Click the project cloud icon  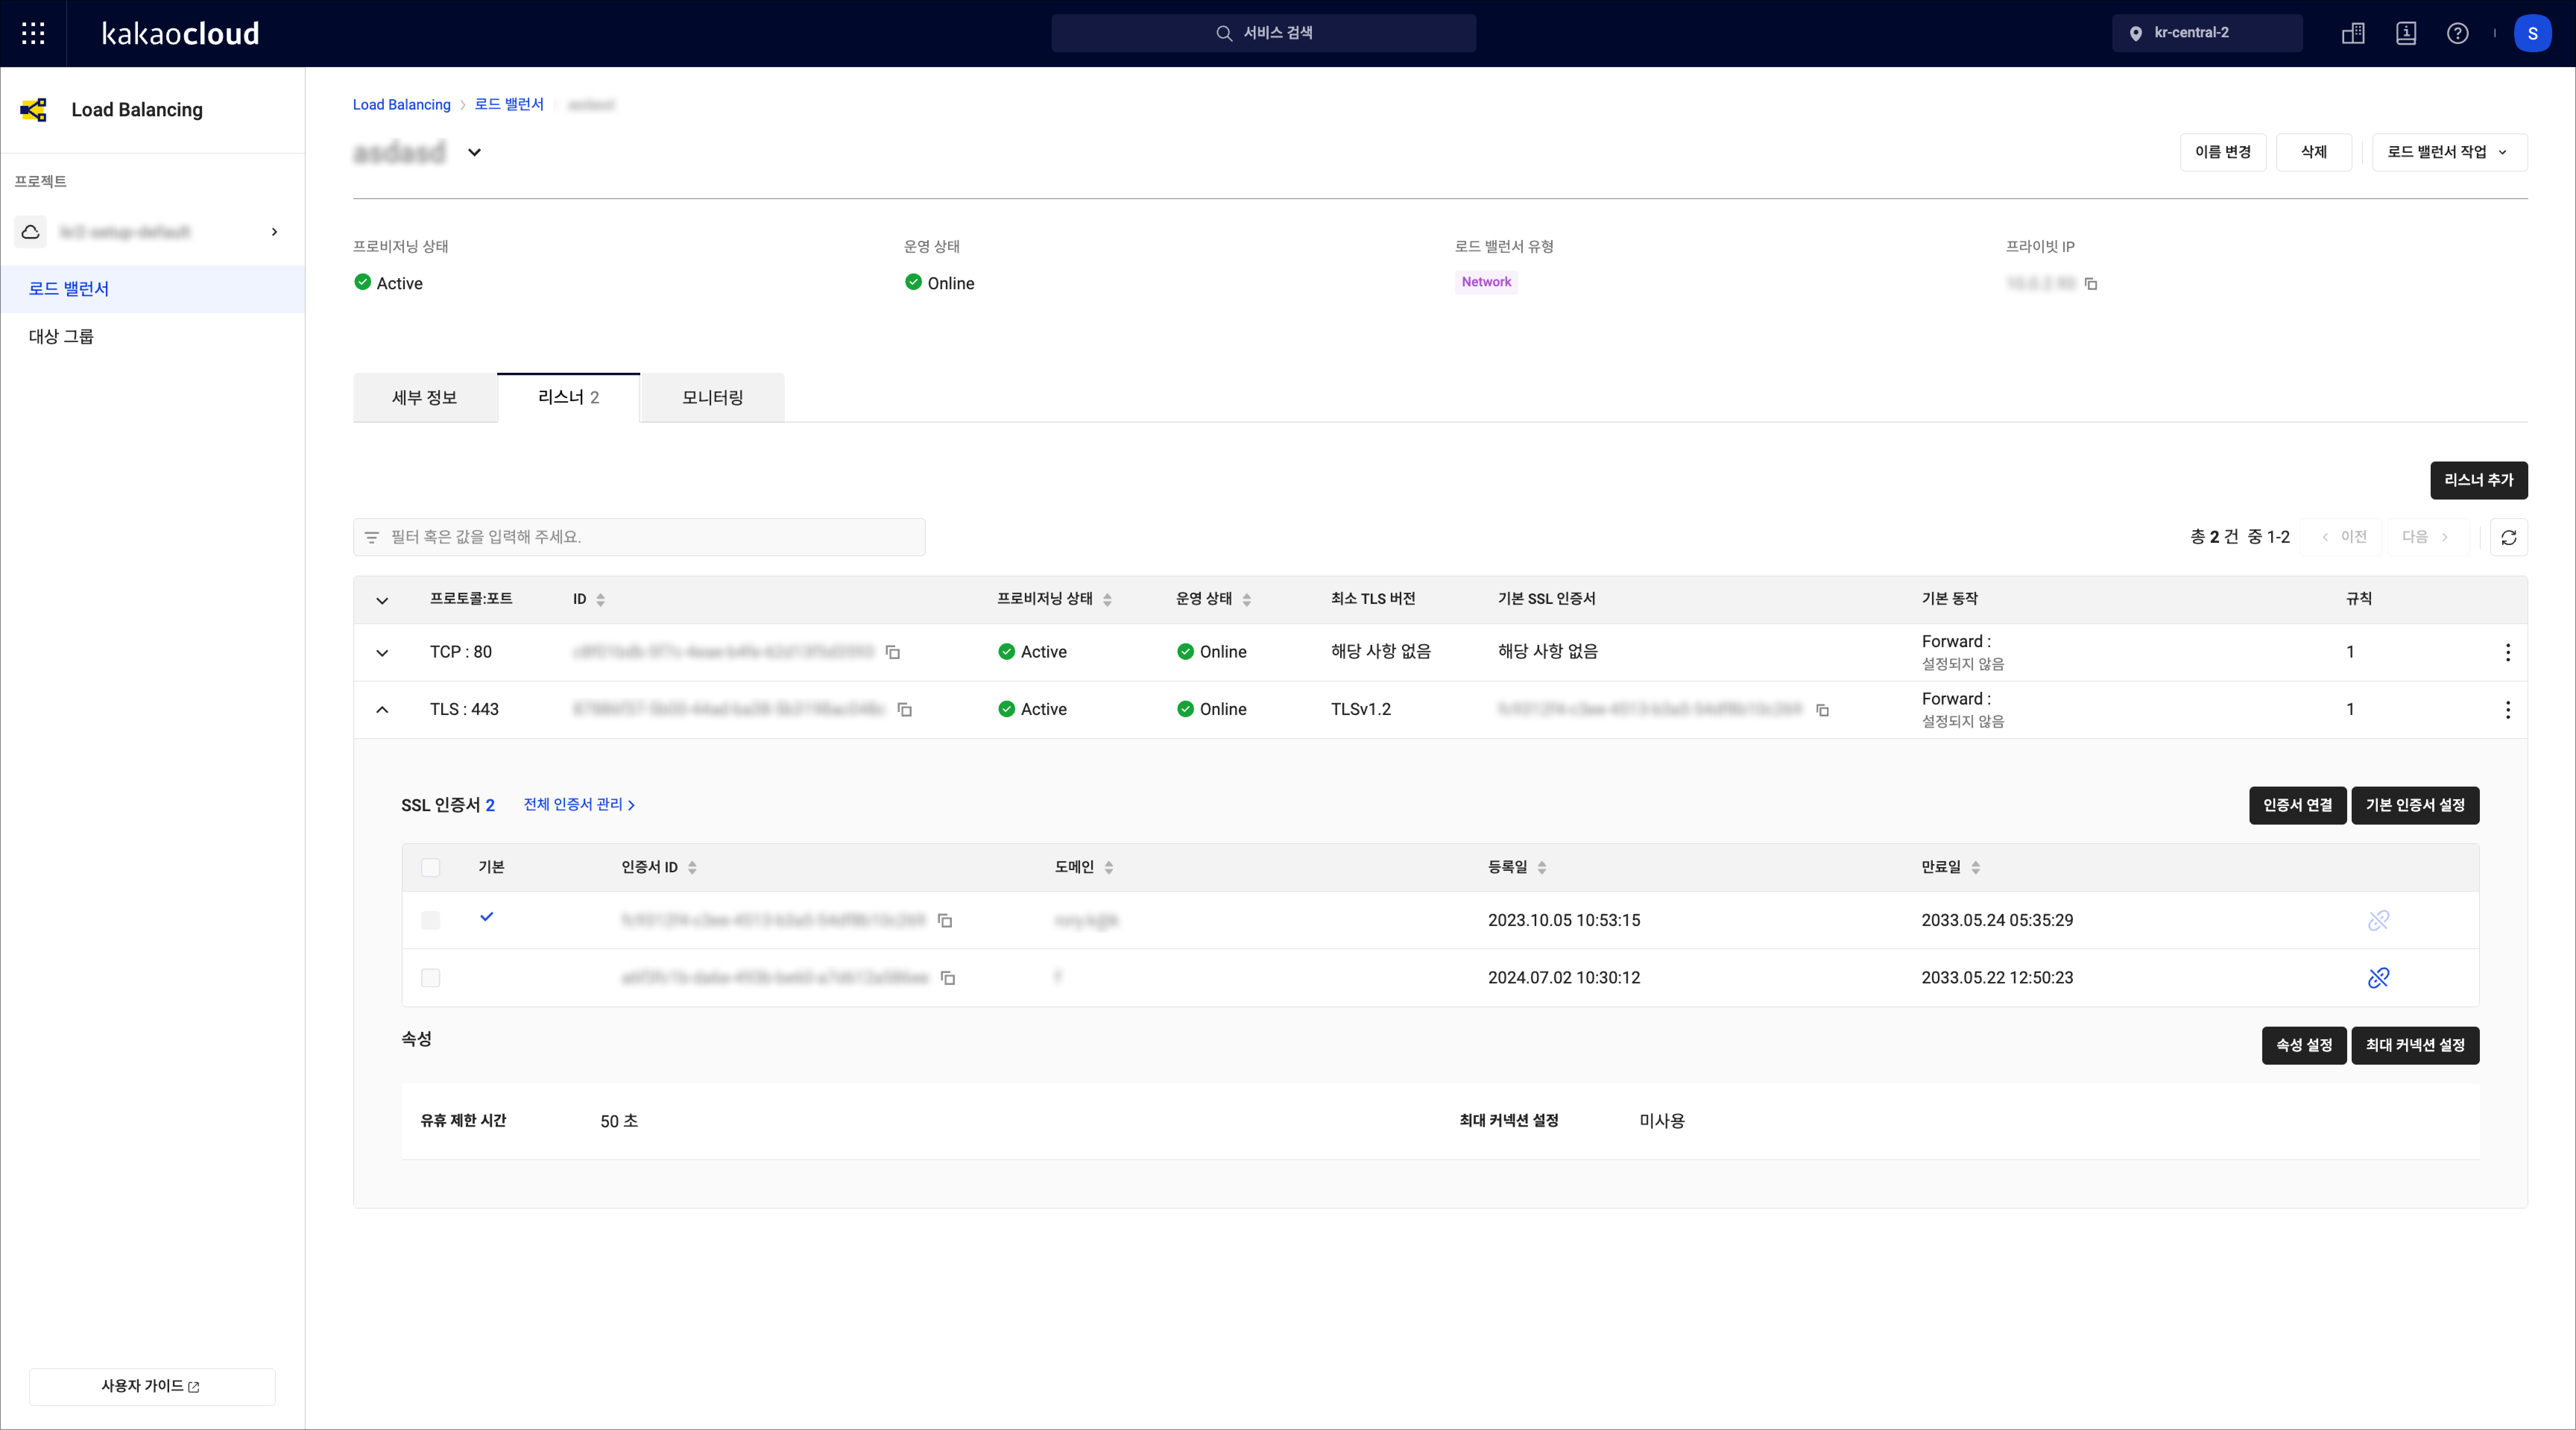click(x=31, y=232)
